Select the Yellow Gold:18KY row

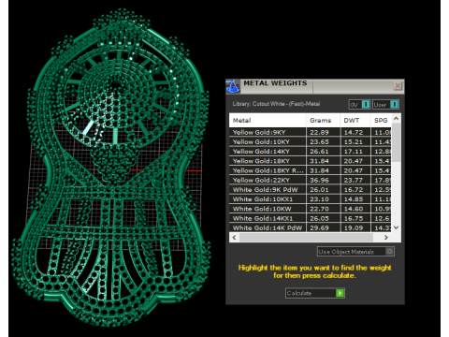click(x=311, y=161)
